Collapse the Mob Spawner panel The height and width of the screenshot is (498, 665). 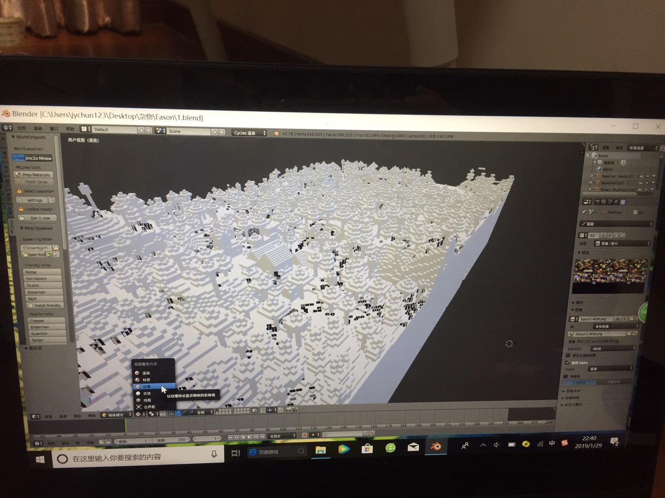36,228
